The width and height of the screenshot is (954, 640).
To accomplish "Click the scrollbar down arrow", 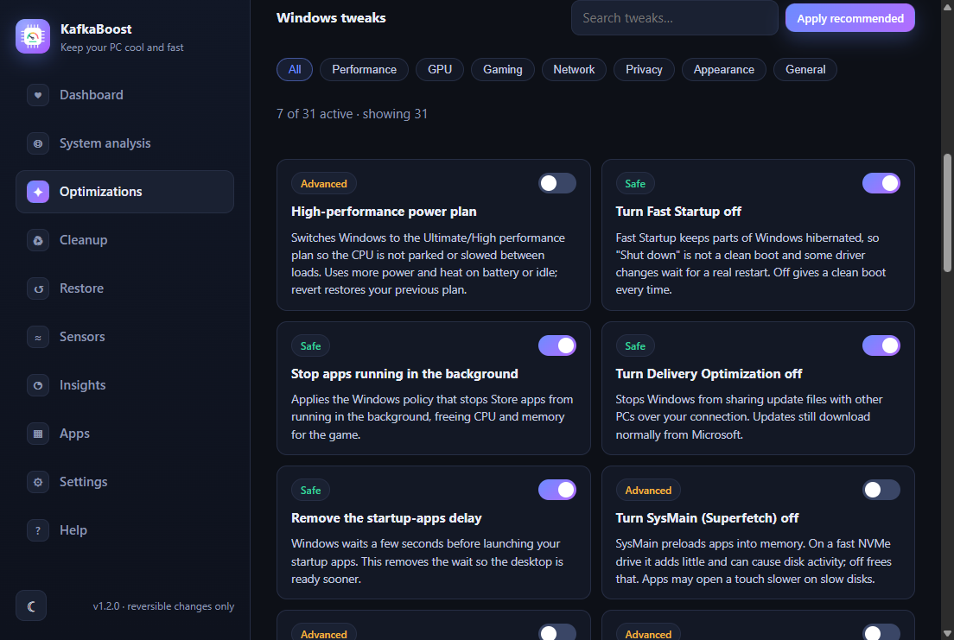I will tap(947, 633).
